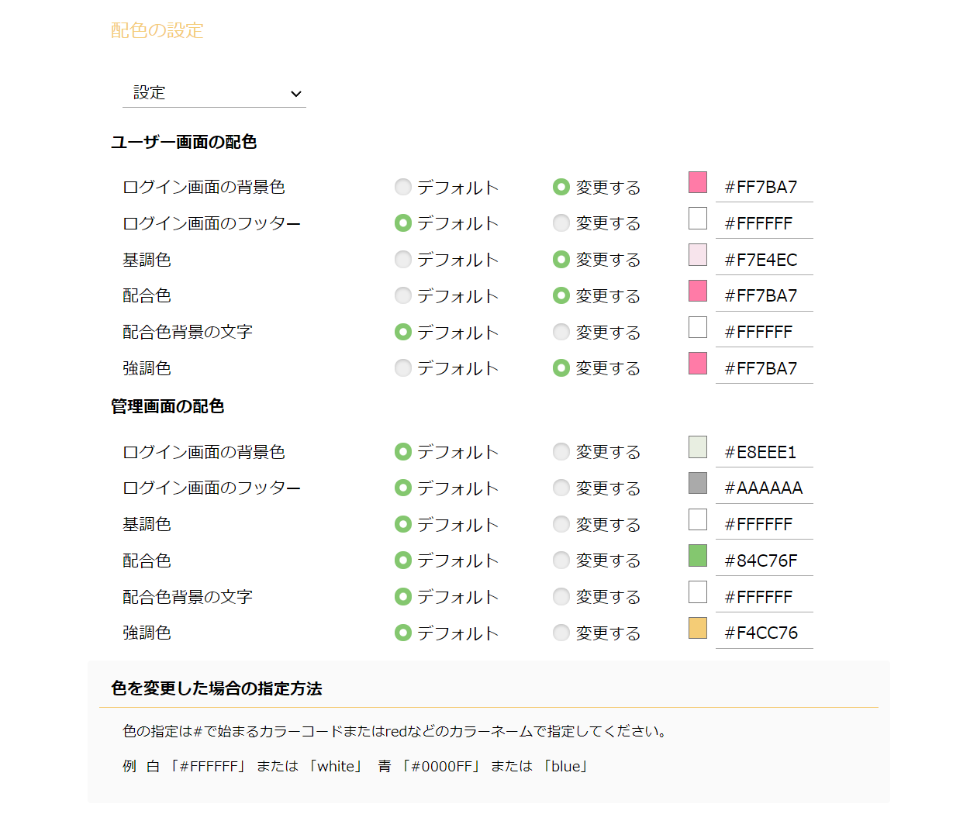Select デフォルト for user 配合色
Image resolution: width=977 pixels, height=821 pixels.
tap(403, 295)
